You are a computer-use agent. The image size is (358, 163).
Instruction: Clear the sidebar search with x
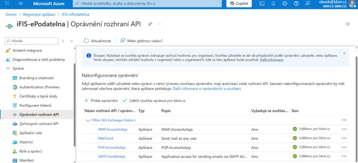(63, 41)
